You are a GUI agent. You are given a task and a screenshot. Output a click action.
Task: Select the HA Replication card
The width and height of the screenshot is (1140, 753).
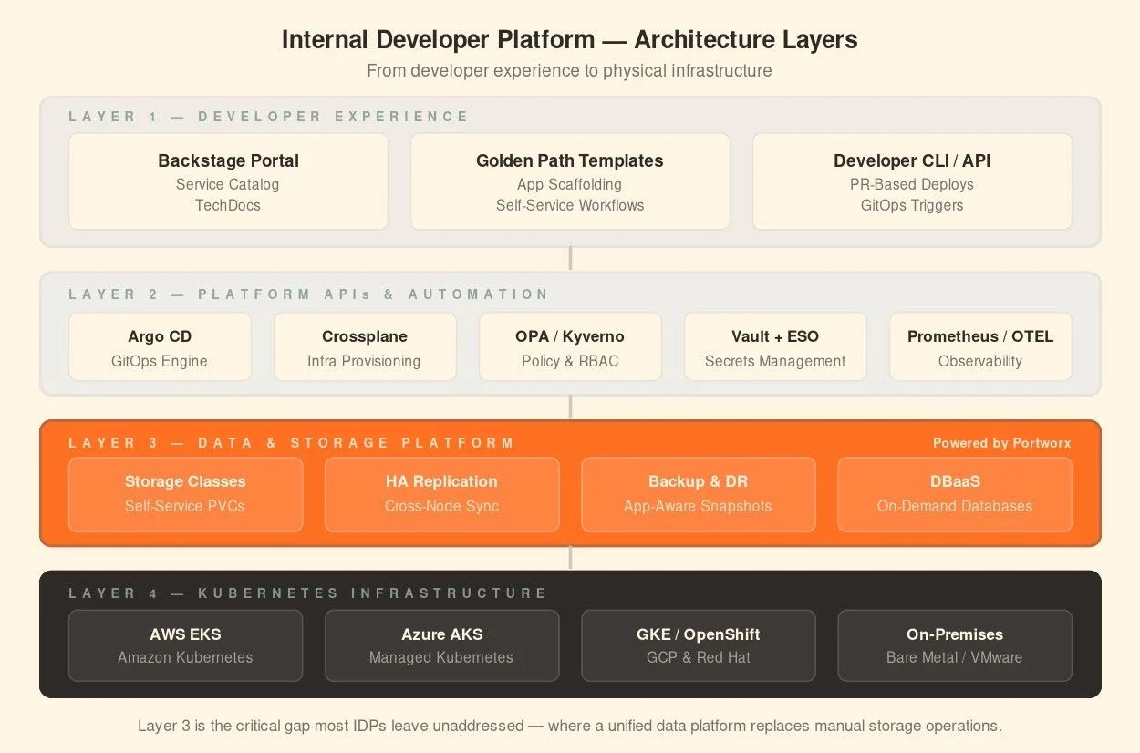442,494
